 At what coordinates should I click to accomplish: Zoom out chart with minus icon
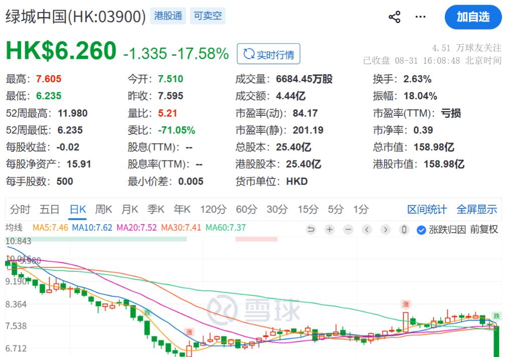point(348,230)
